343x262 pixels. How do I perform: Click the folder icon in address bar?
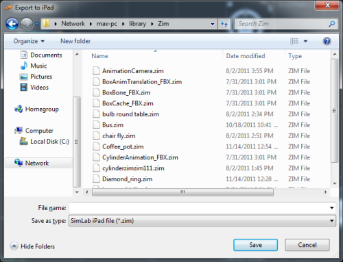(47, 23)
